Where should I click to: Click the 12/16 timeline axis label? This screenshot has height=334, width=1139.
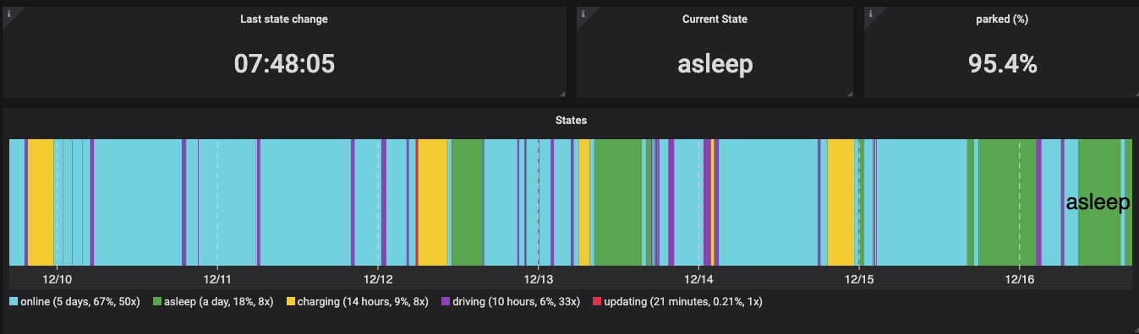point(1020,278)
